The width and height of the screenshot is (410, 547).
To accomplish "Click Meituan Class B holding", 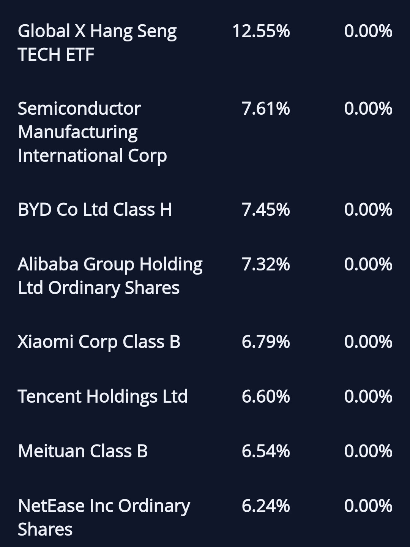I will coord(82,451).
